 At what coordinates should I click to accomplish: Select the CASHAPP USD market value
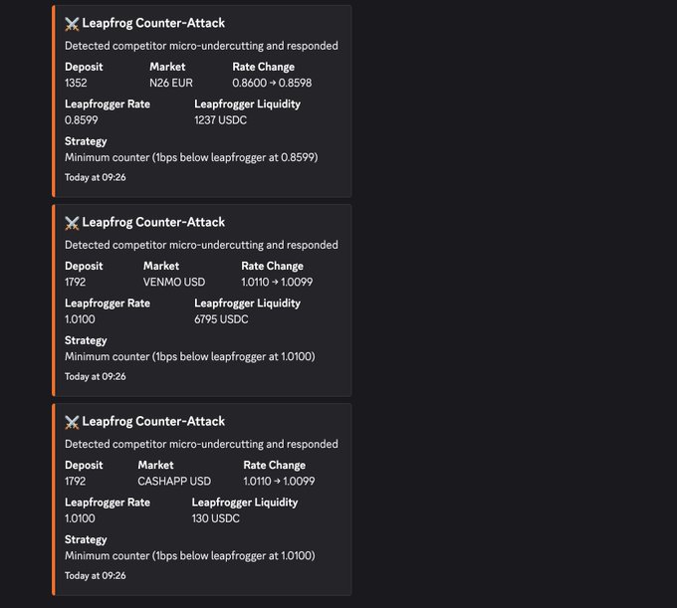pyautogui.click(x=174, y=481)
